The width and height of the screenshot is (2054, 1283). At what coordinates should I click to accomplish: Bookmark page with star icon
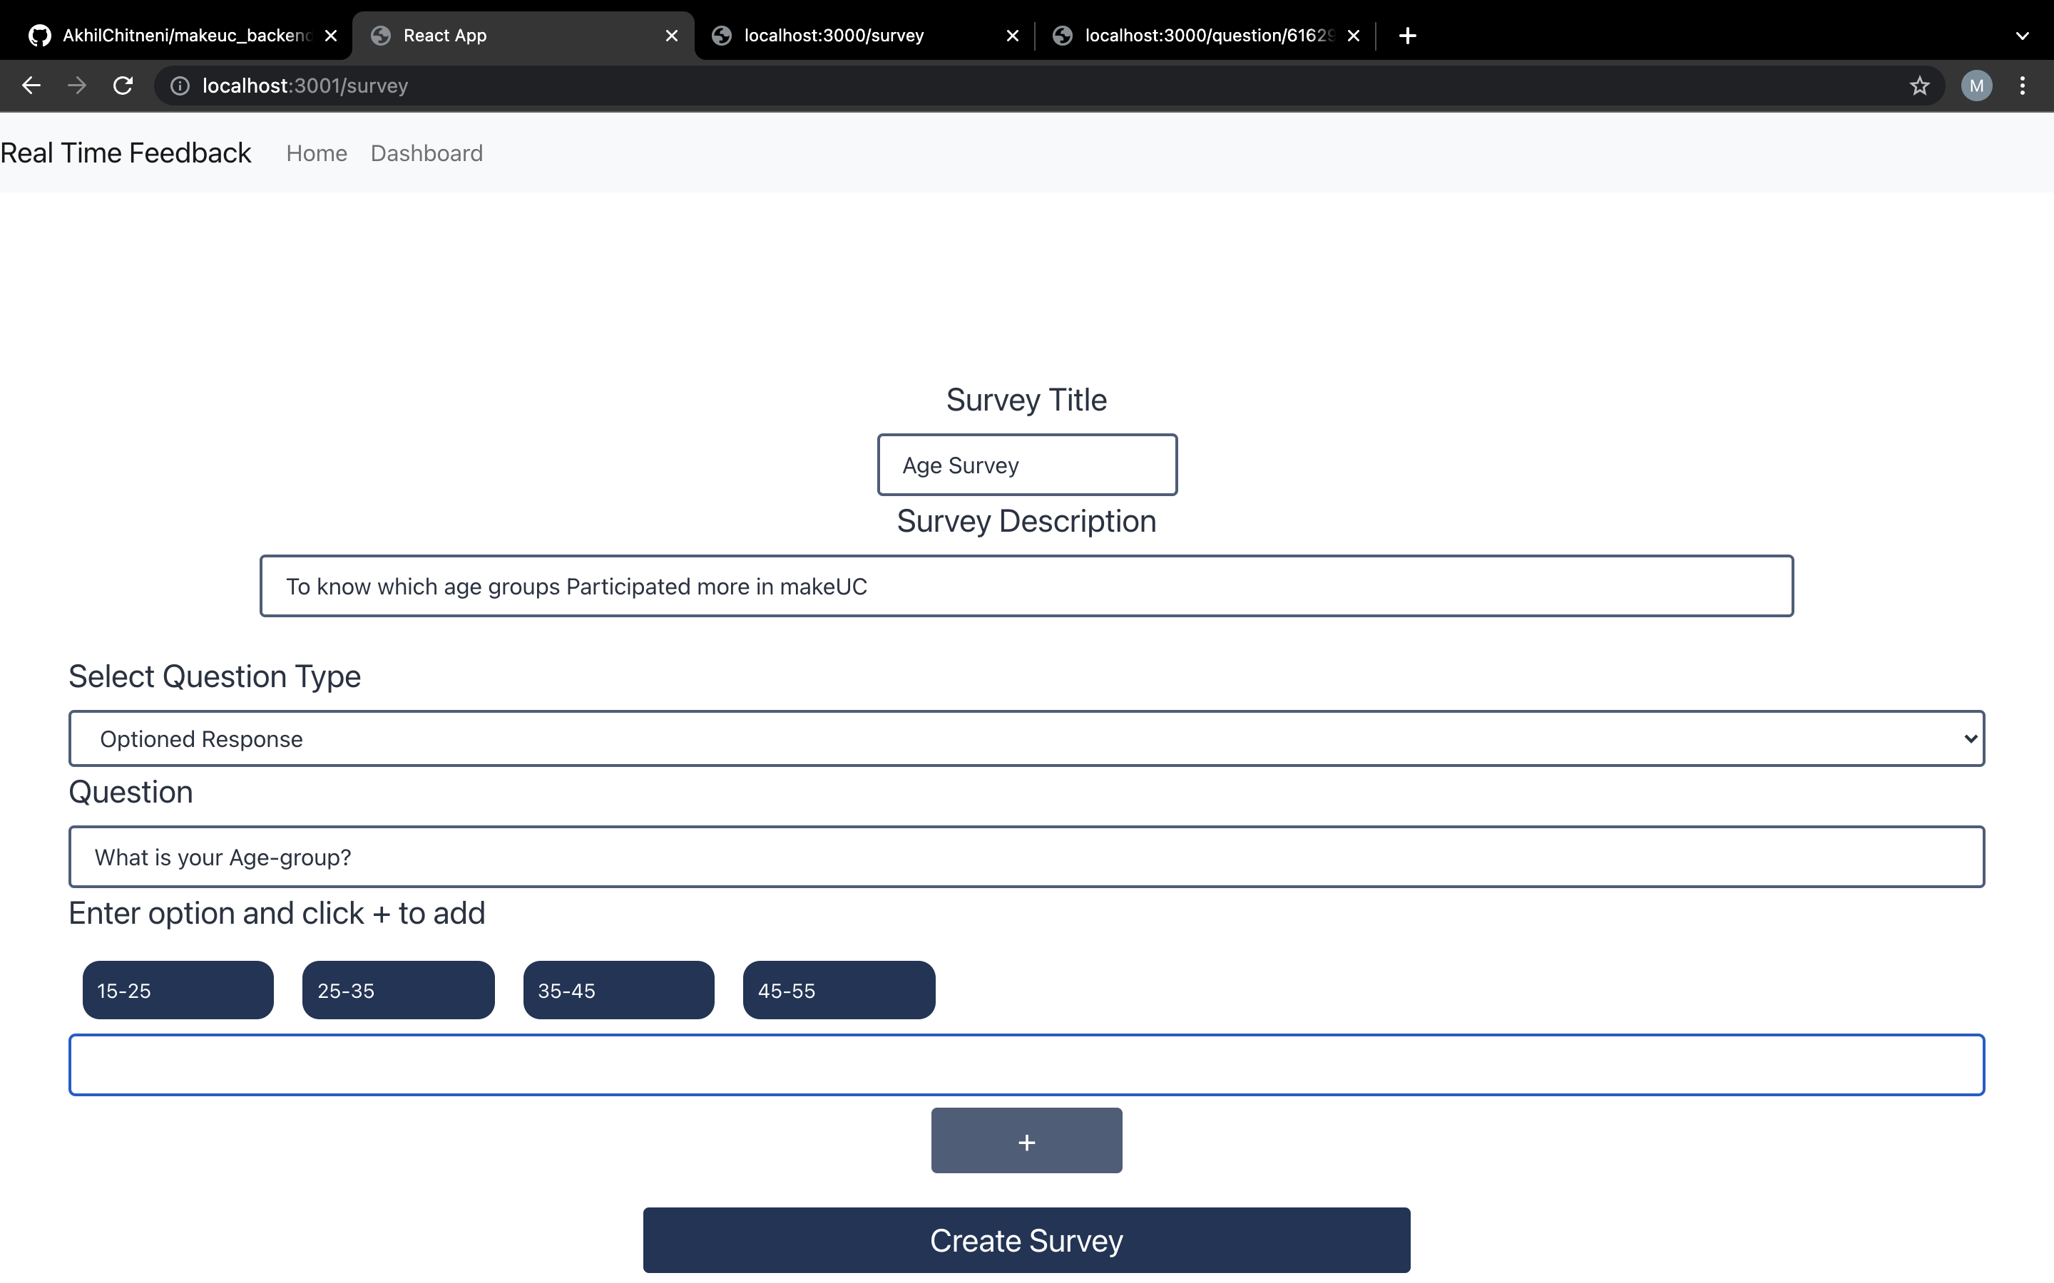coord(1919,86)
